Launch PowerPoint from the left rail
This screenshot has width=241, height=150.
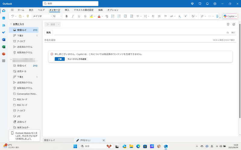(x=4, y=54)
